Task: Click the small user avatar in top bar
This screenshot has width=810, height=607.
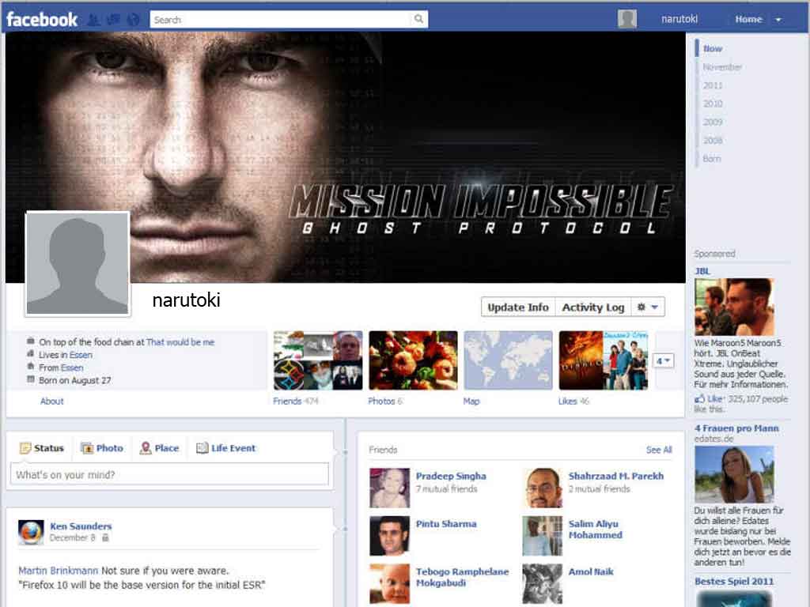Action: coord(627,19)
